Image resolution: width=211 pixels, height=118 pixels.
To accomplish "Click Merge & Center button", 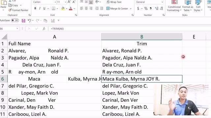I will tap(117, 9).
